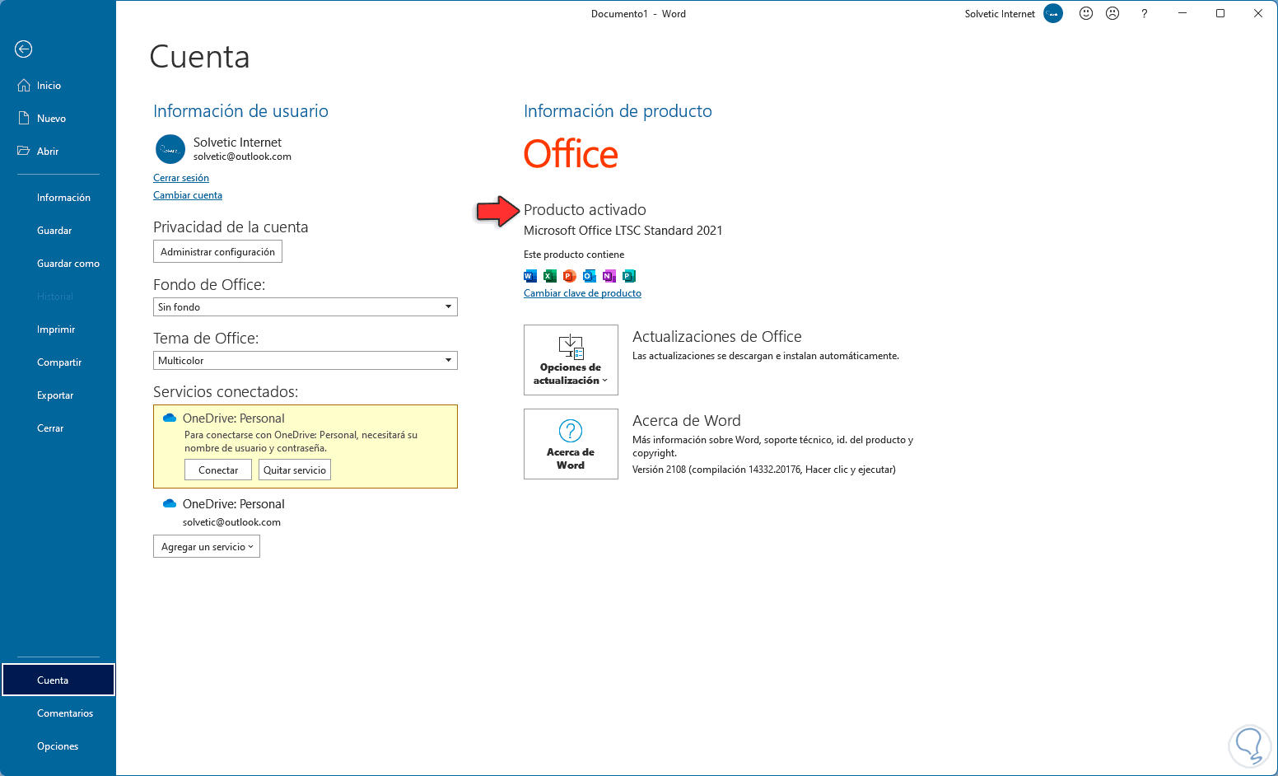Image resolution: width=1278 pixels, height=776 pixels.
Task: Click Conectar for OneDrive Personal
Action: coord(218,470)
